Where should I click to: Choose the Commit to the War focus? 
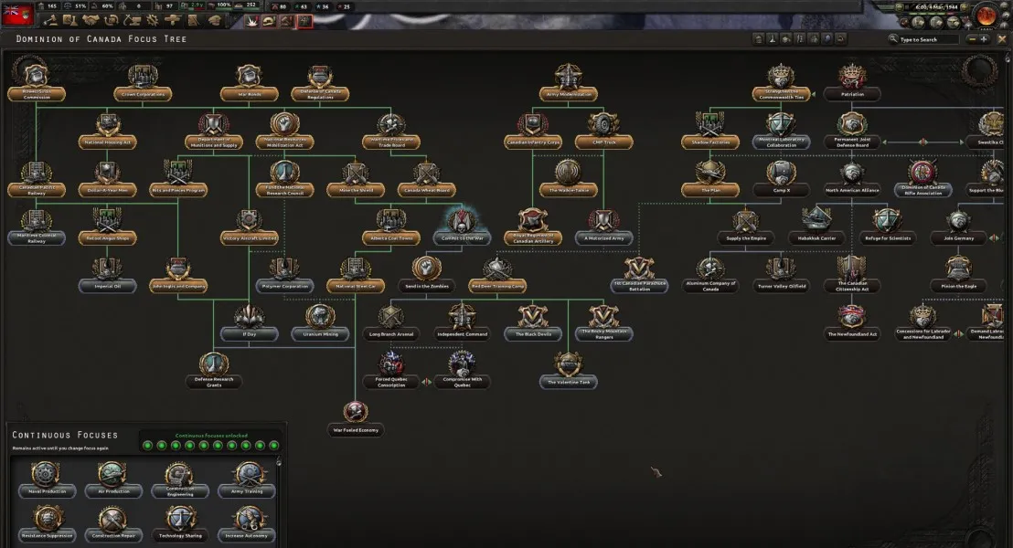click(x=462, y=224)
